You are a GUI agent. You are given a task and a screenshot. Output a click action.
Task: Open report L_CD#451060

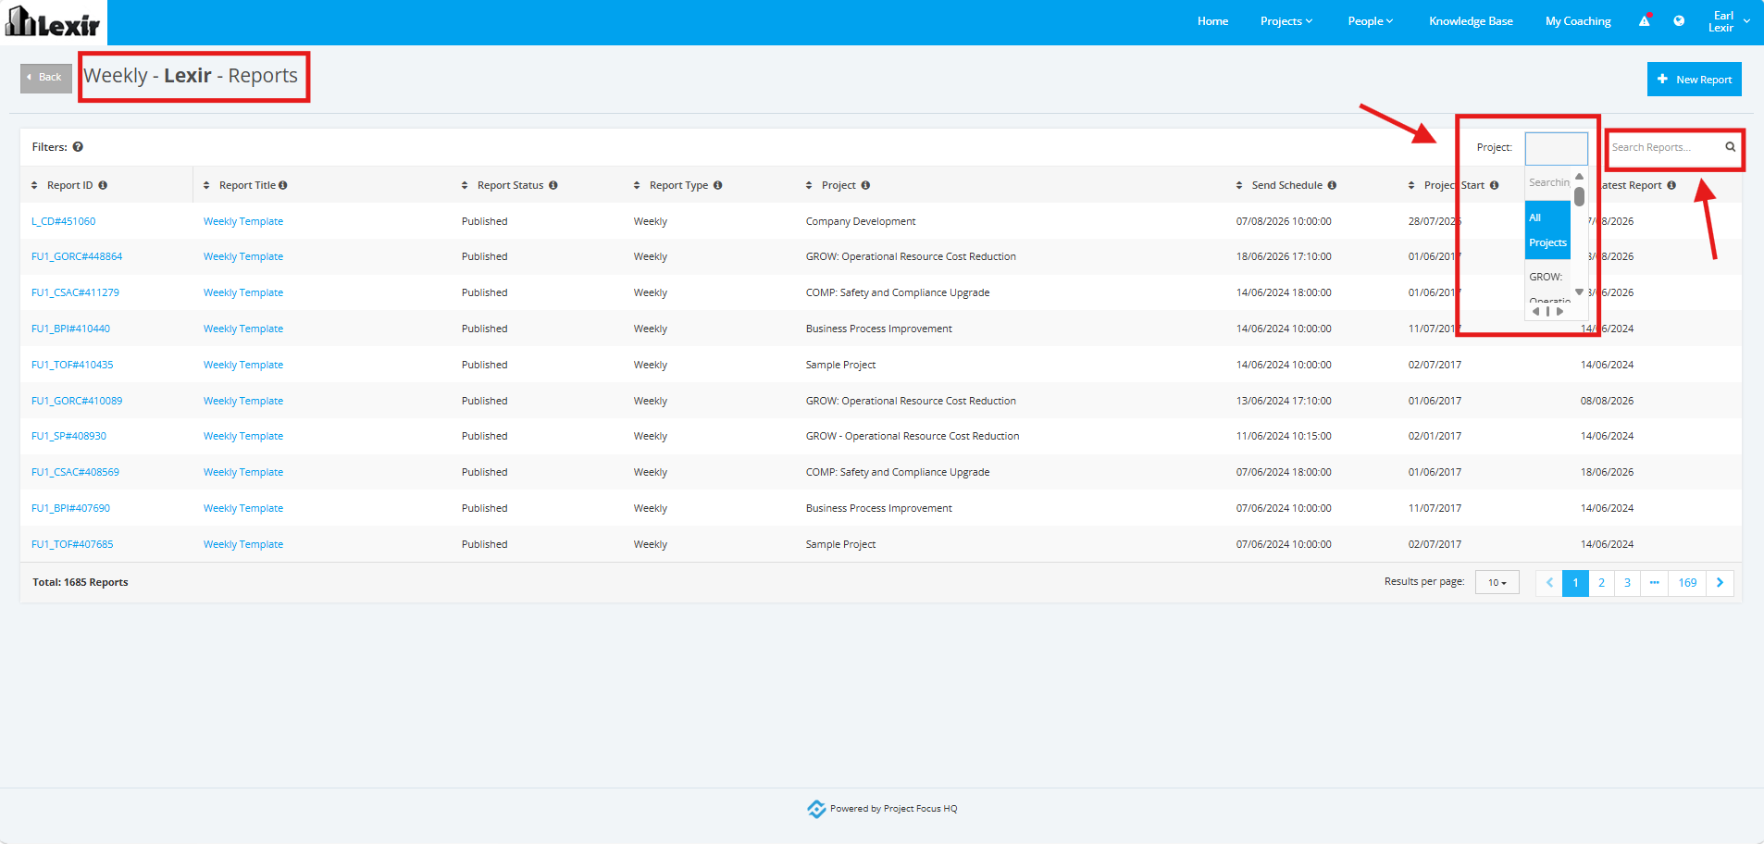pyautogui.click(x=64, y=221)
